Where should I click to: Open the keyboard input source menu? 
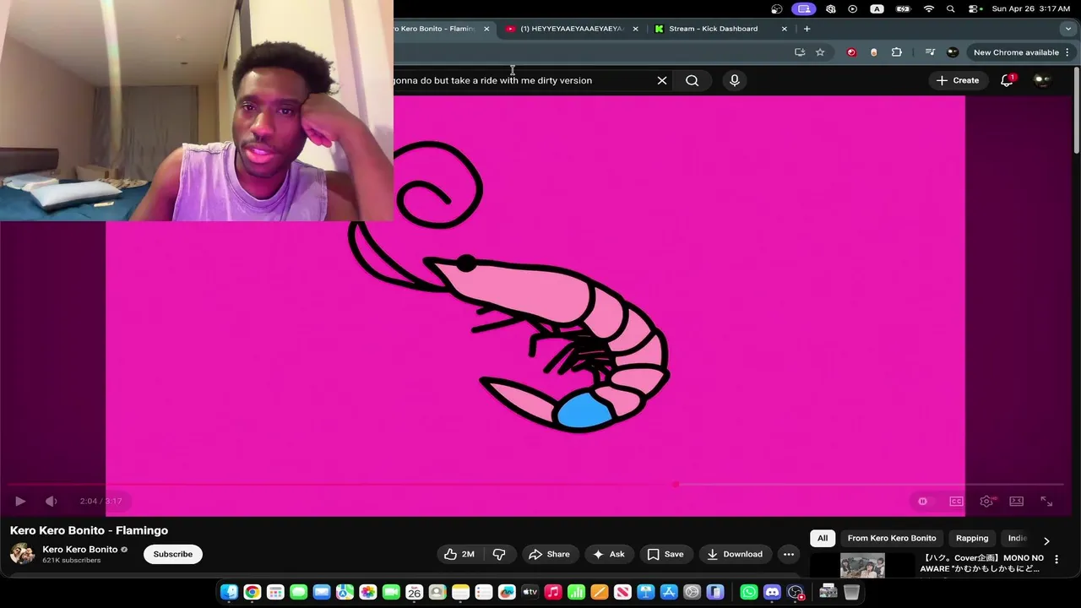tap(877, 8)
